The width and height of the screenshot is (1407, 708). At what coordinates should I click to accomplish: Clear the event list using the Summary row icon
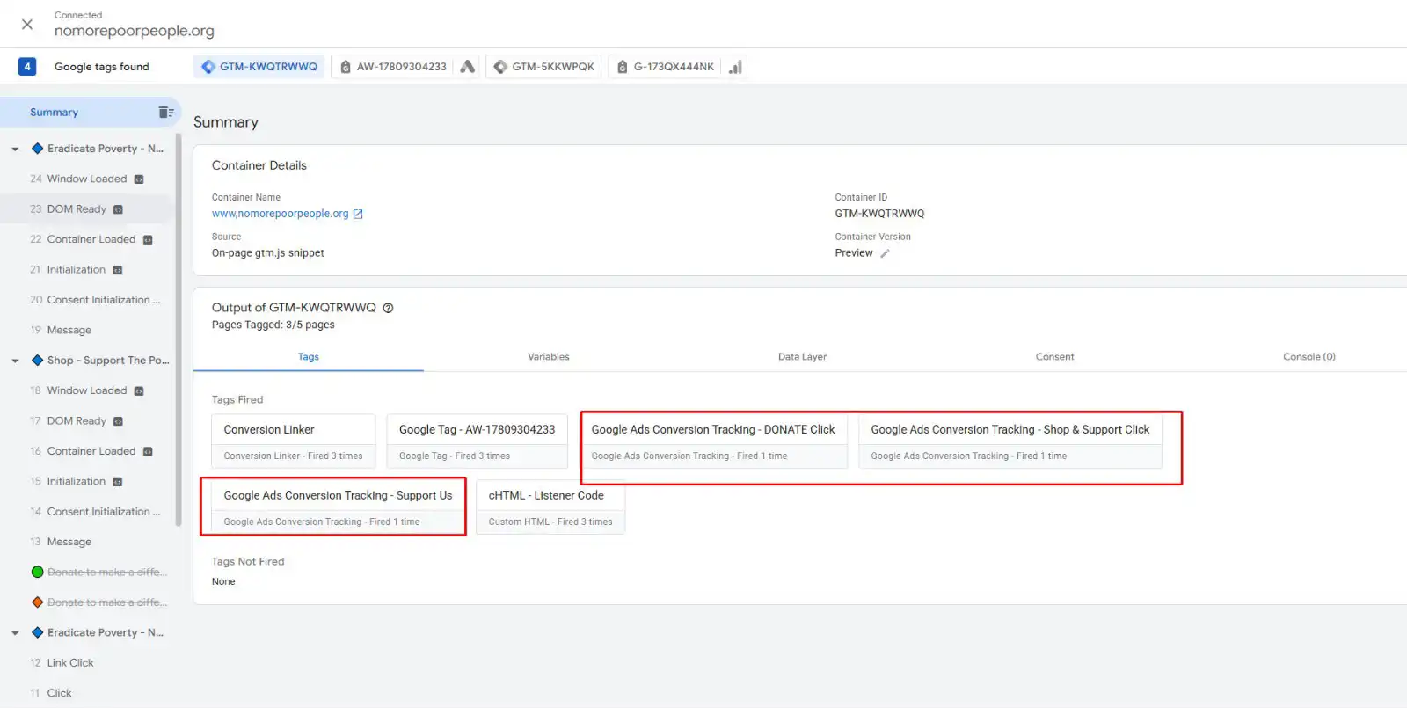pyautogui.click(x=165, y=112)
